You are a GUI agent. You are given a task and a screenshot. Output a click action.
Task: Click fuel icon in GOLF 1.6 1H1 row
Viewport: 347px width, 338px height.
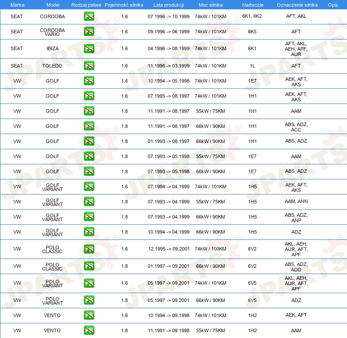click(x=89, y=96)
